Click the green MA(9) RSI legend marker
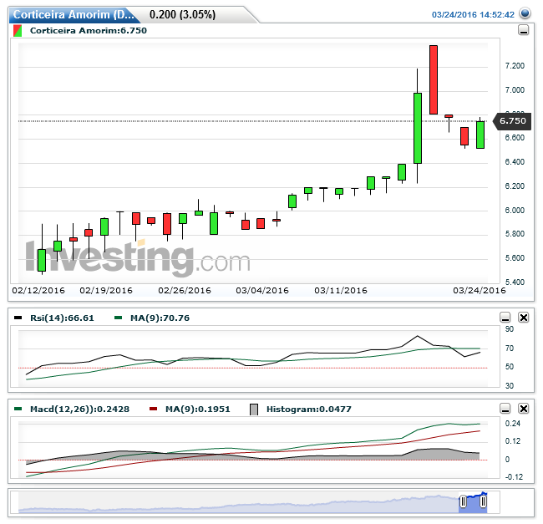Screen dimensions: 543x524 [x=118, y=318]
